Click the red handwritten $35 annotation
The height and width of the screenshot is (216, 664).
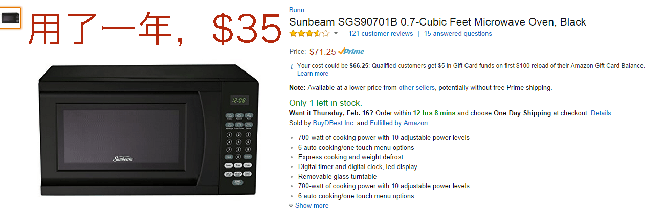pos(246,28)
